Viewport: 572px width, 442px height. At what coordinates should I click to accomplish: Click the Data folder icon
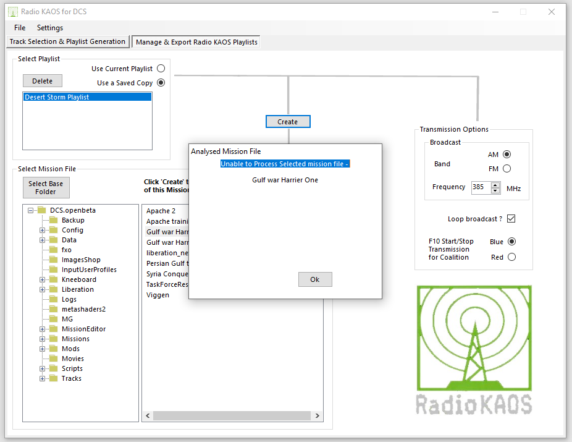(54, 240)
